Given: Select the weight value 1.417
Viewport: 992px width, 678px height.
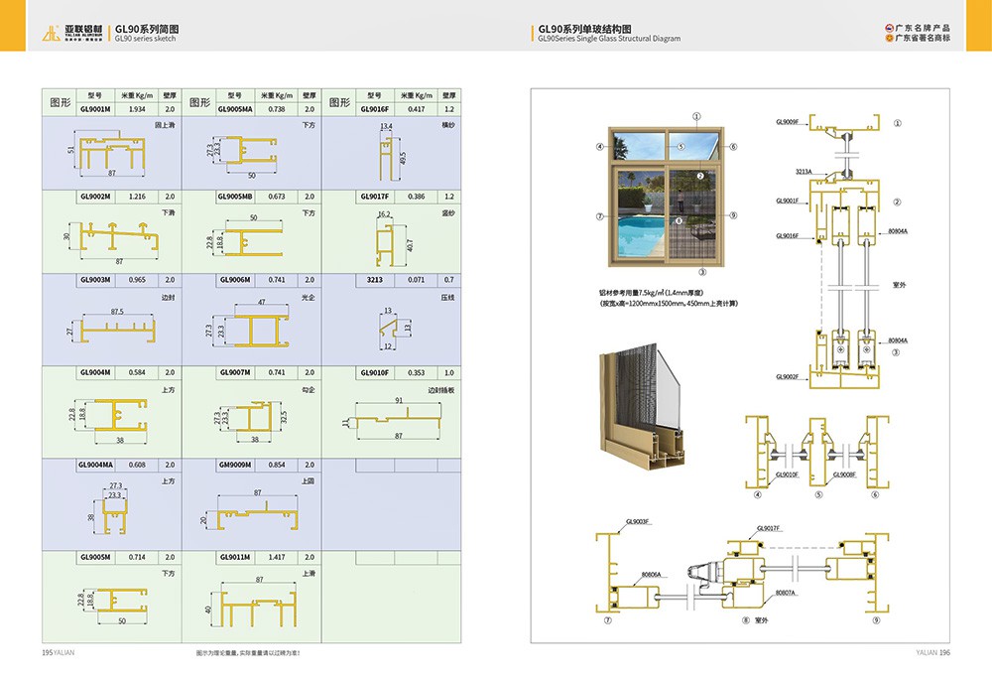Looking at the screenshot, I should (277, 557).
